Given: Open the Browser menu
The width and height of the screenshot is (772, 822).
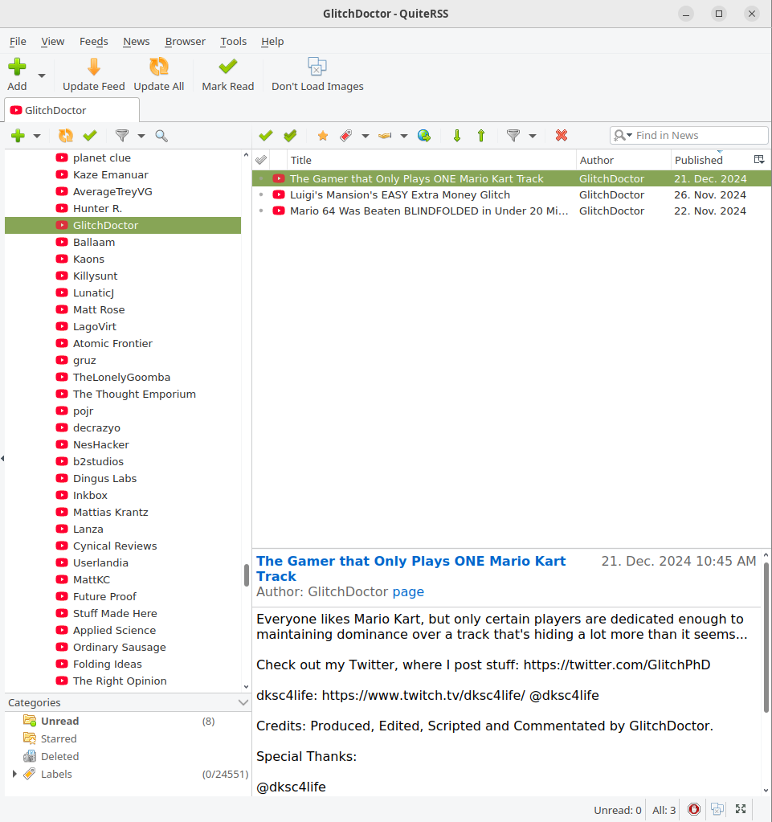Looking at the screenshot, I should [185, 42].
